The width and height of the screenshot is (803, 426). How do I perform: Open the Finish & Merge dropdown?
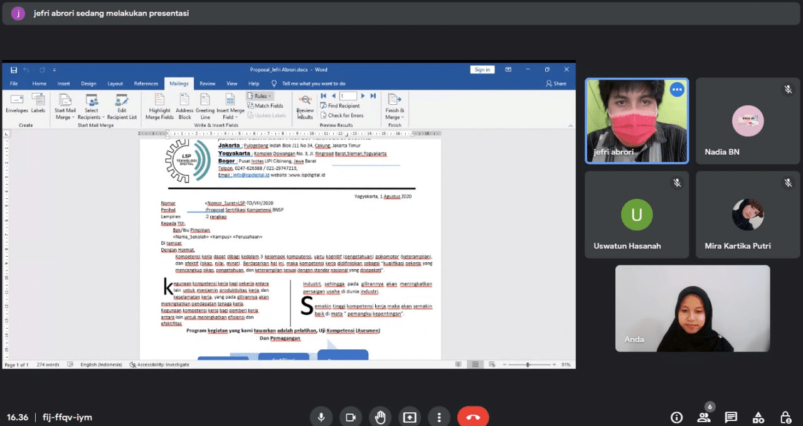395,107
